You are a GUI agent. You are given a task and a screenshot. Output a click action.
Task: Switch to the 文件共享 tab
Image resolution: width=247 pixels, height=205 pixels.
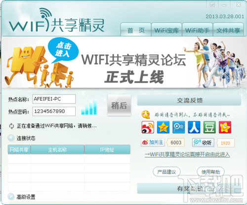228,30
